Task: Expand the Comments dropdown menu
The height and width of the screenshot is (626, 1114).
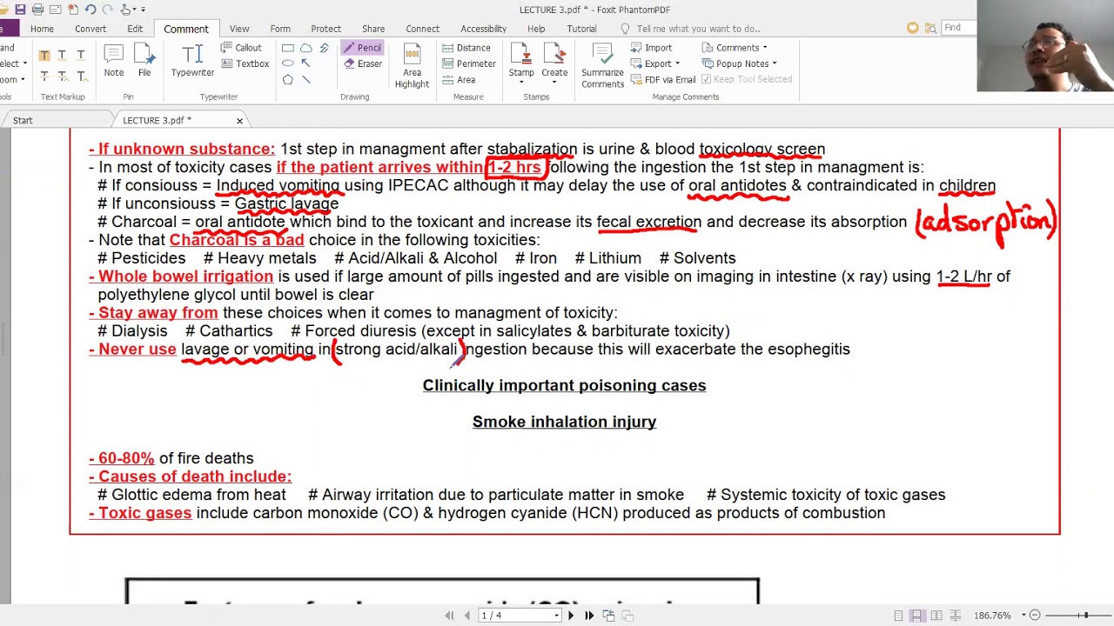Action: coord(735,48)
